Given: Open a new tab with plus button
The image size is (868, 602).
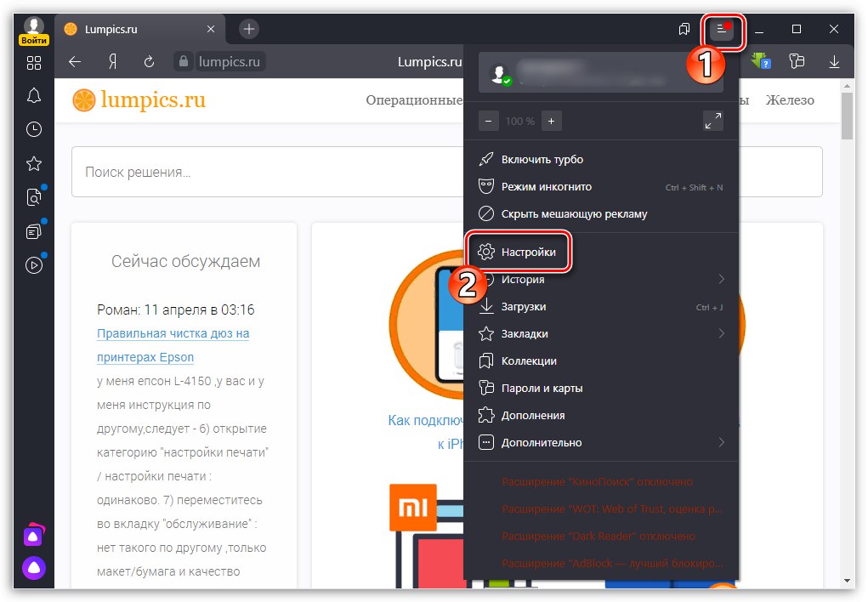Looking at the screenshot, I should 248,29.
